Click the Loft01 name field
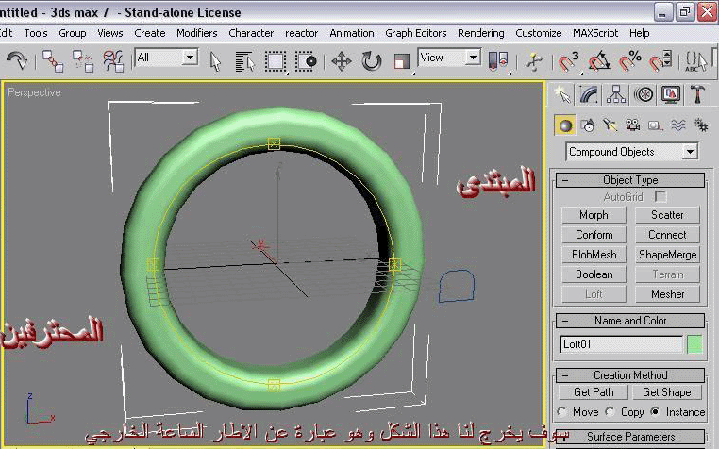Screen dimensions: 719x449 click(x=621, y=344)
